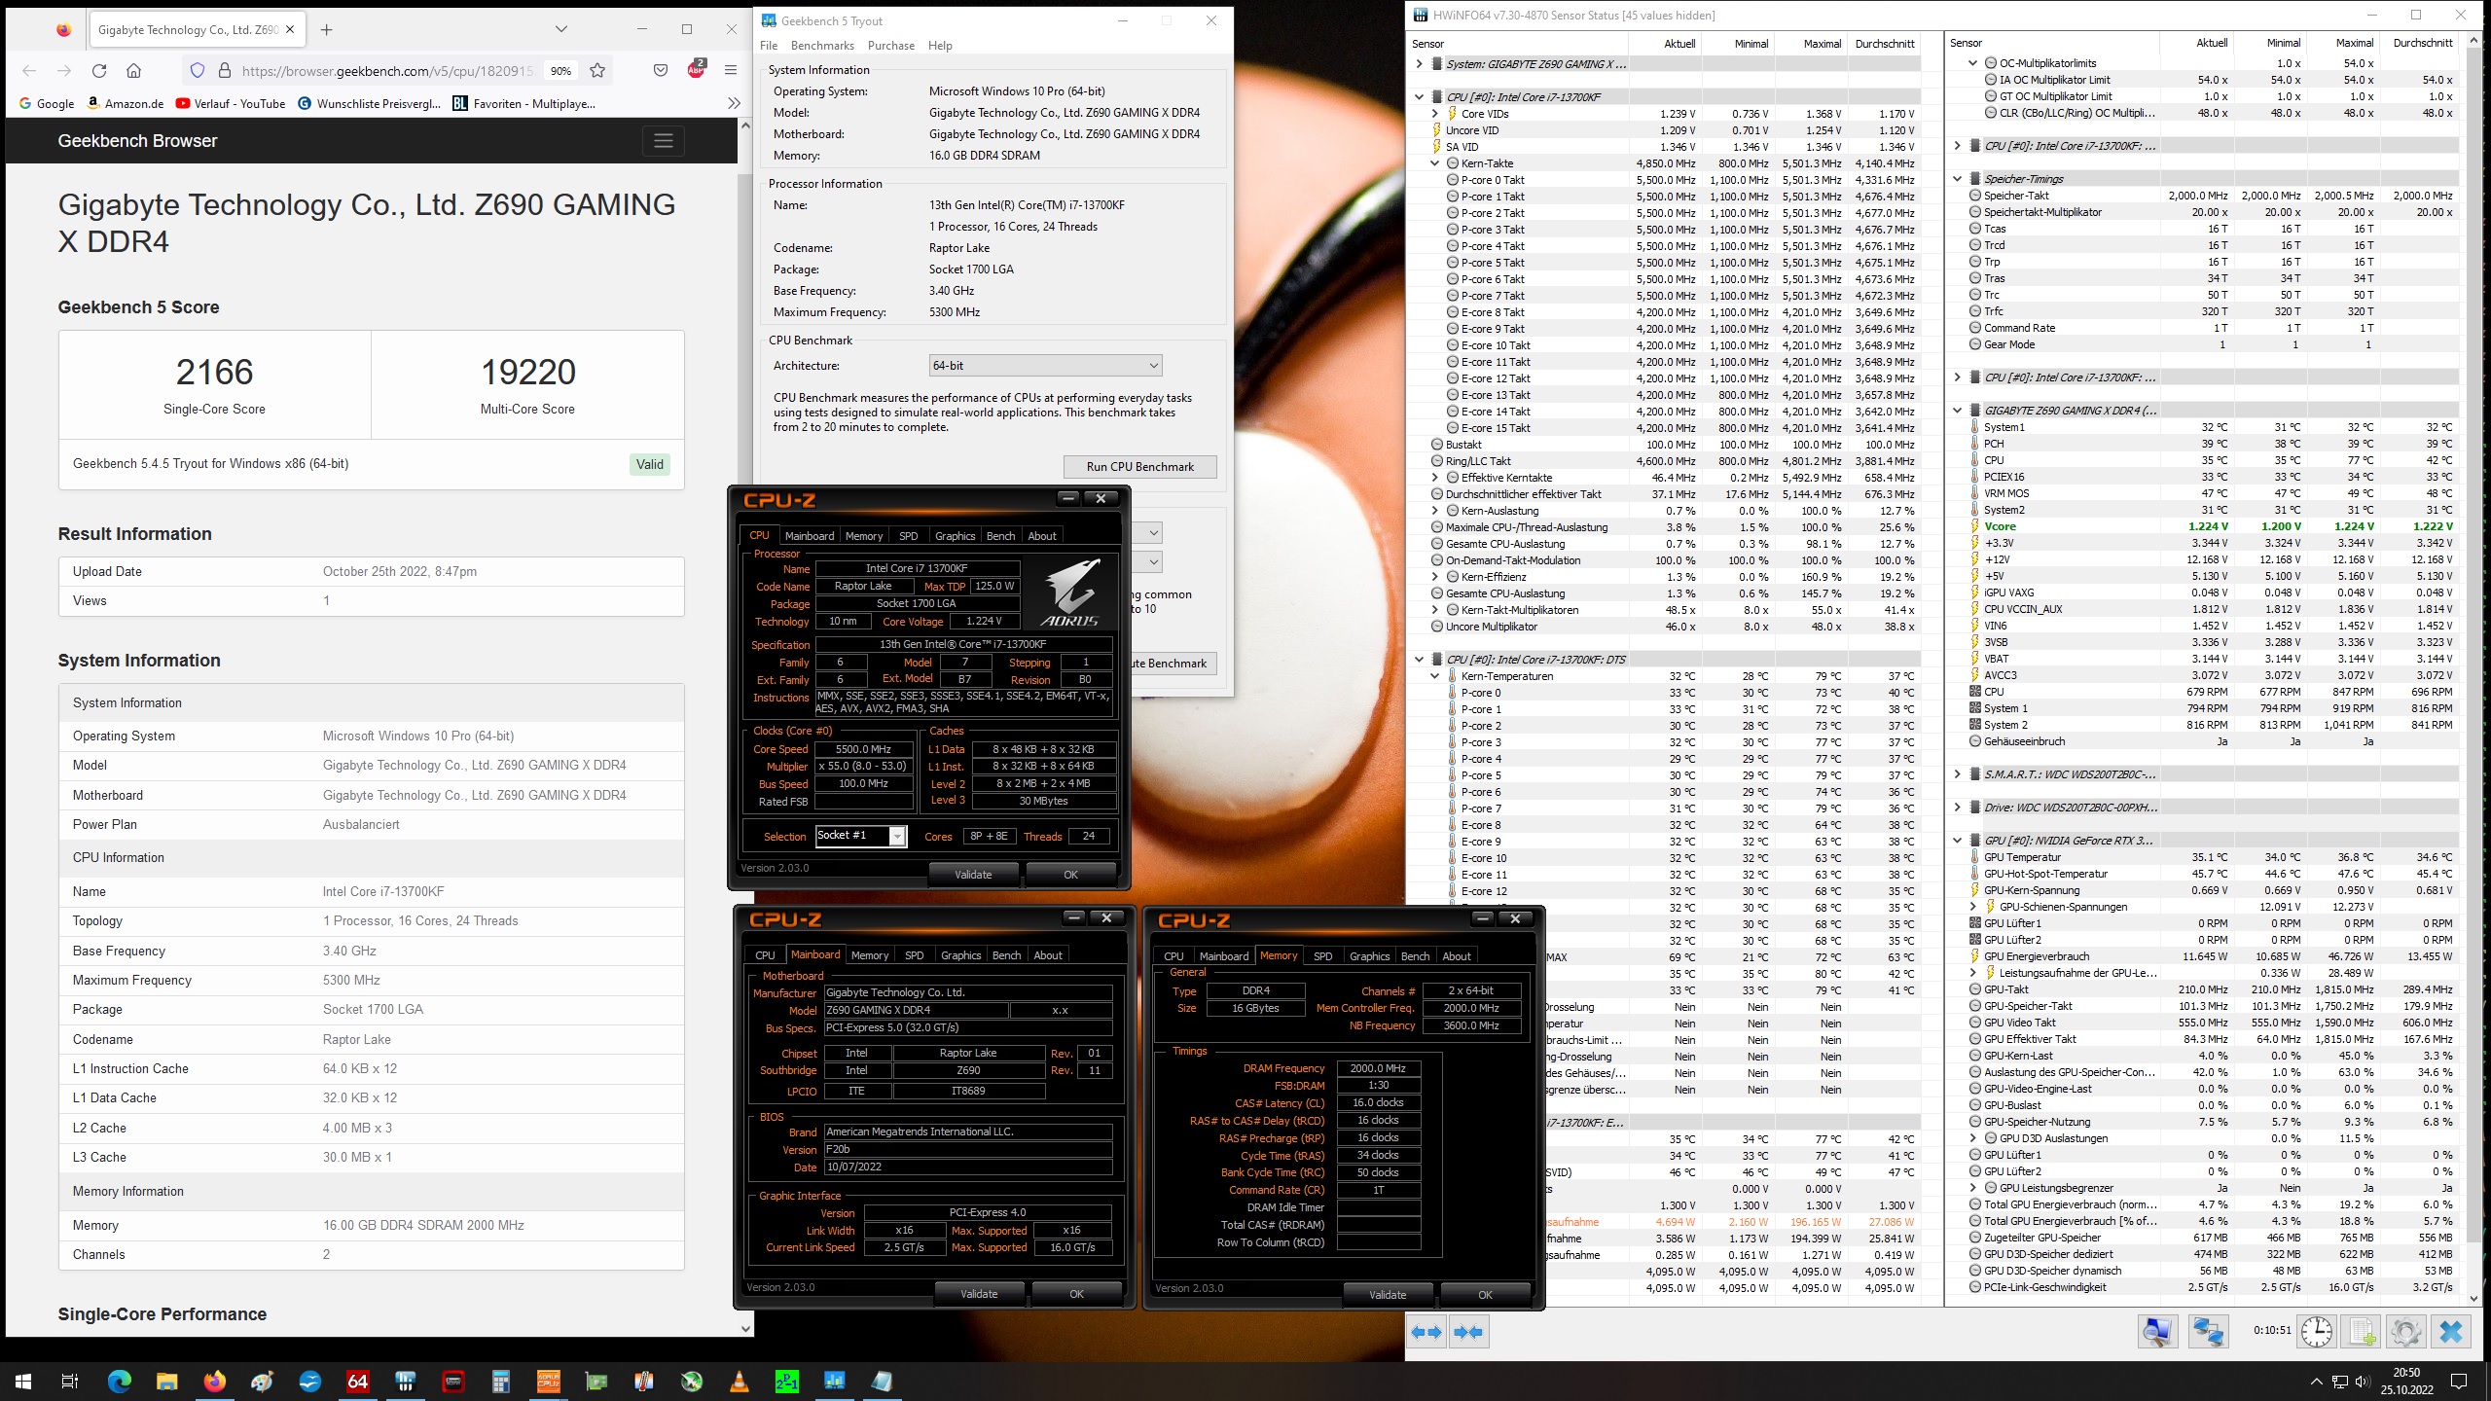This screenshot has width=2491, height=1401.
Task: Click OK in the Mainboard CPU-Z window
Action: pos(1076,1294)
